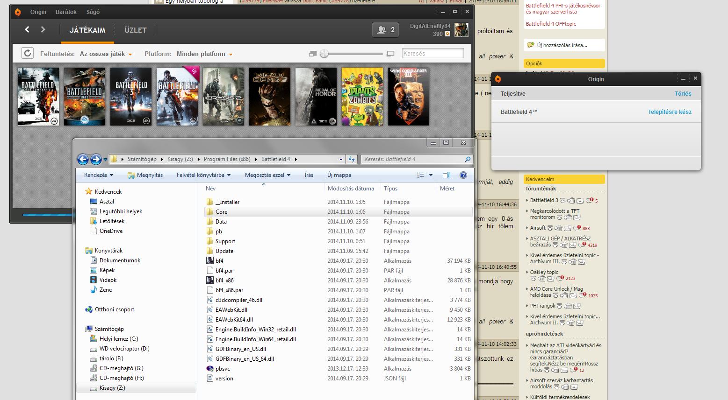This screenshot has width=728, height=400.
Task: Switch to the ÜZLET tab
Action: 136,30
